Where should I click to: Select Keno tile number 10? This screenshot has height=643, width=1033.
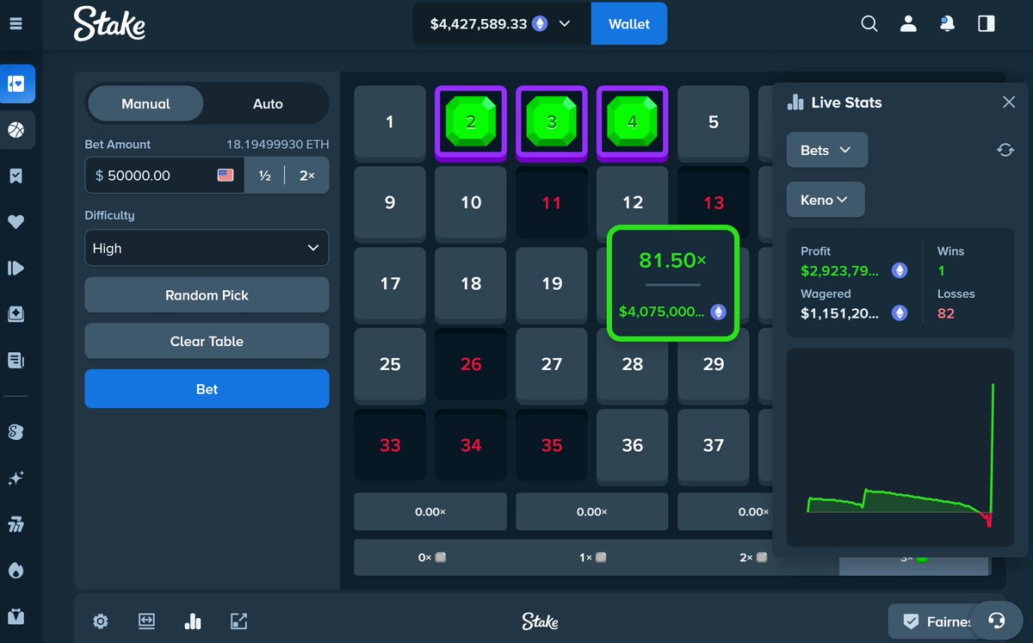[x=471, y=203]
